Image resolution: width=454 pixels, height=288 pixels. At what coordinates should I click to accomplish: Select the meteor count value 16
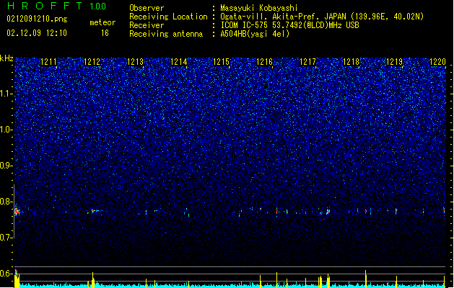(x=105, y=33)
